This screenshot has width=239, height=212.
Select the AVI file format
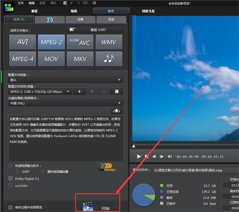tap(22, 41)
